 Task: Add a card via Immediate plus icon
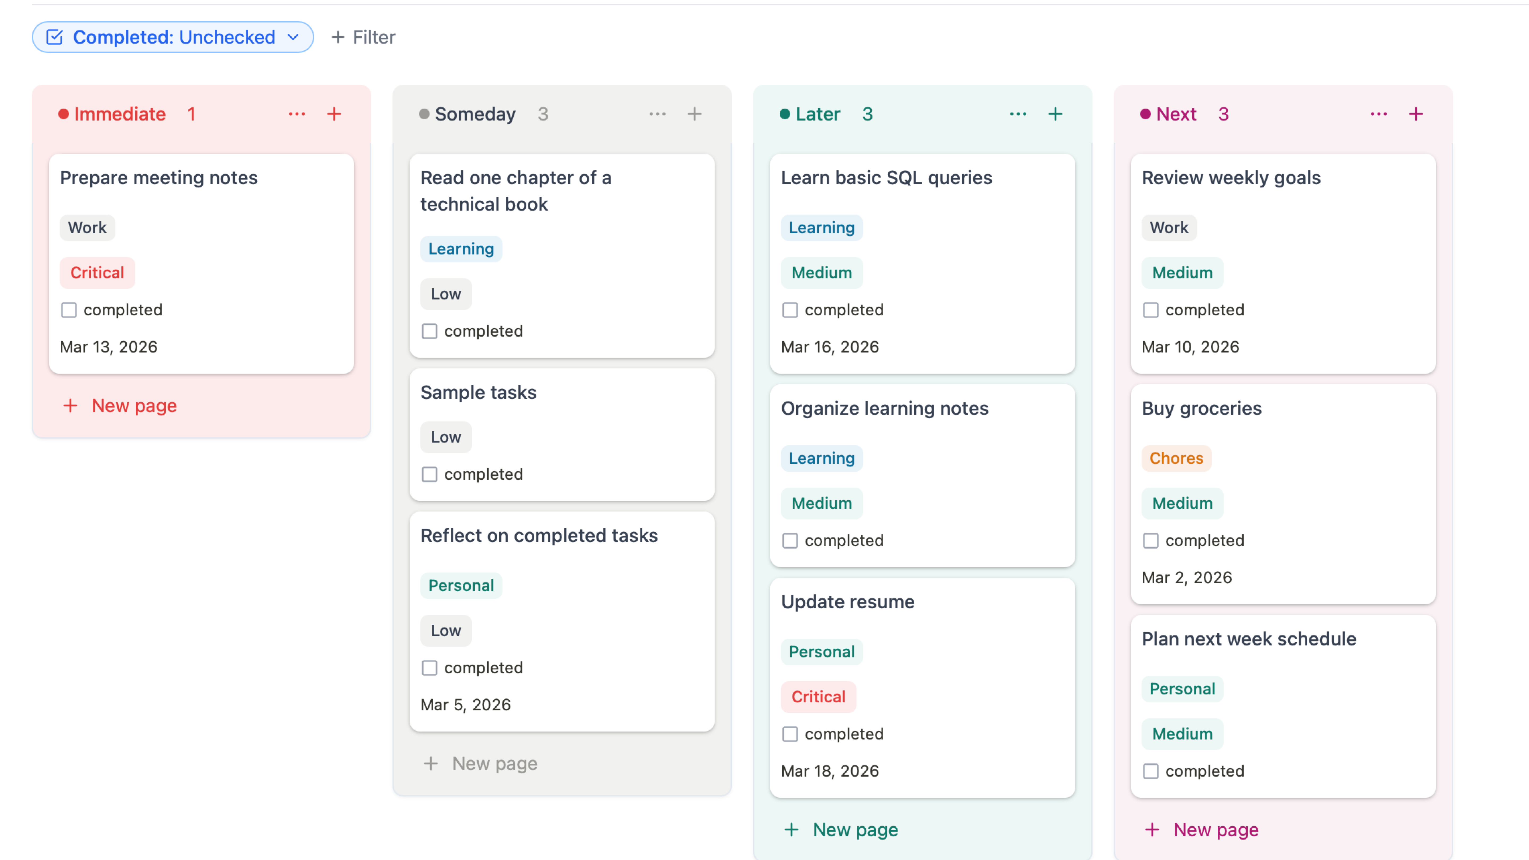click(334, 114)
